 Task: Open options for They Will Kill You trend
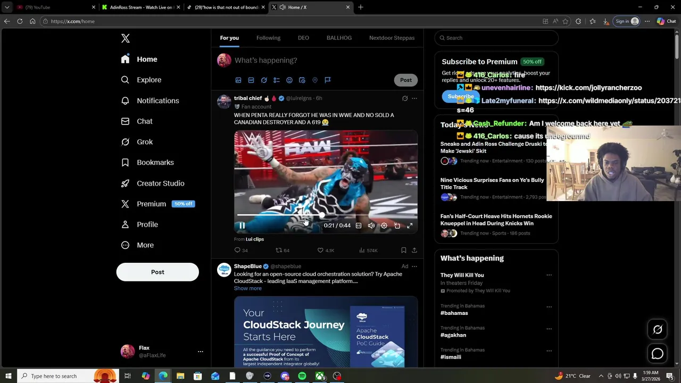(x=549, y=276)
